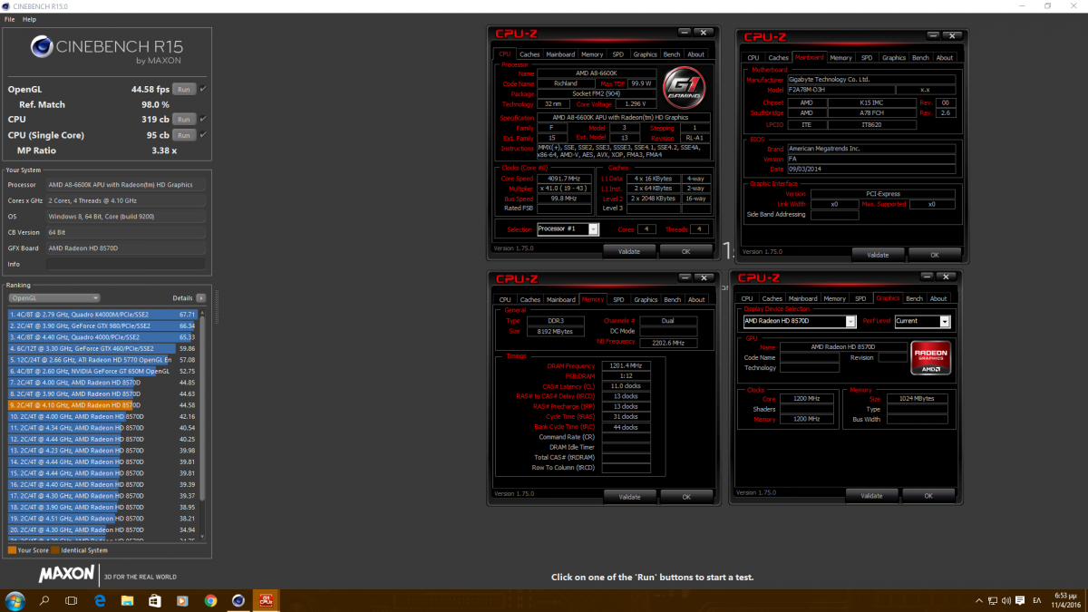
Task: Open the Processor #1 selection dropdown
Action: coord(568,229)
